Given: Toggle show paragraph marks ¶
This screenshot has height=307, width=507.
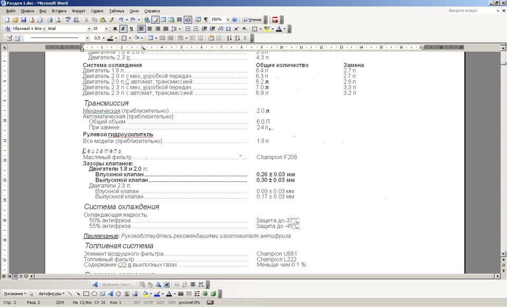Looking at the screenshot, I should pos(205,19).
